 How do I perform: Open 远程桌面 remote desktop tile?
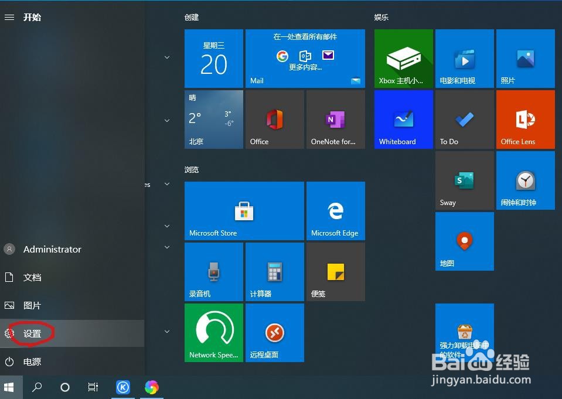[274, 333]
